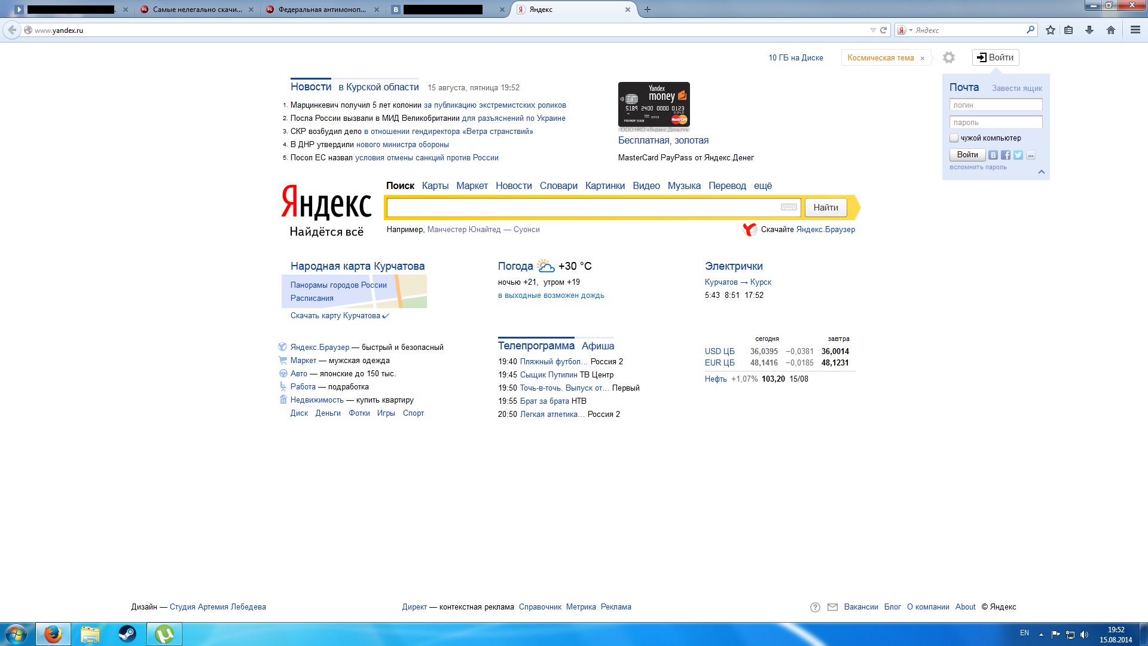Image resolution: width=1148 pixels, height=646 pixels.
Task: Select the 'в Курской области' news tab
Action: coord(378,87)
